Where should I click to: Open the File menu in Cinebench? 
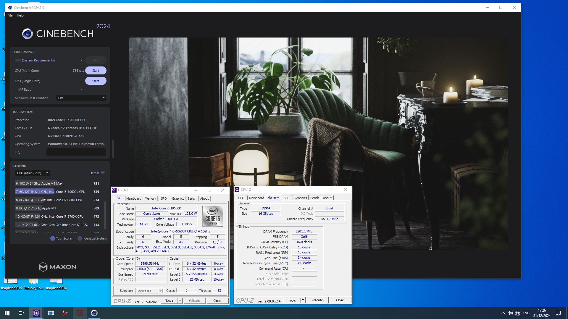[10, 15]
